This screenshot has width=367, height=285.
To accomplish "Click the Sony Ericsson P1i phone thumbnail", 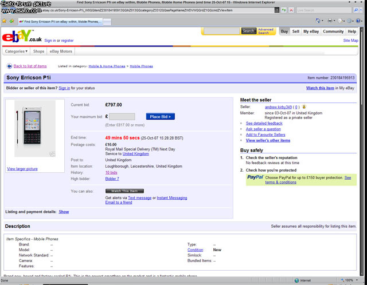I will click(x=35, y=129).
